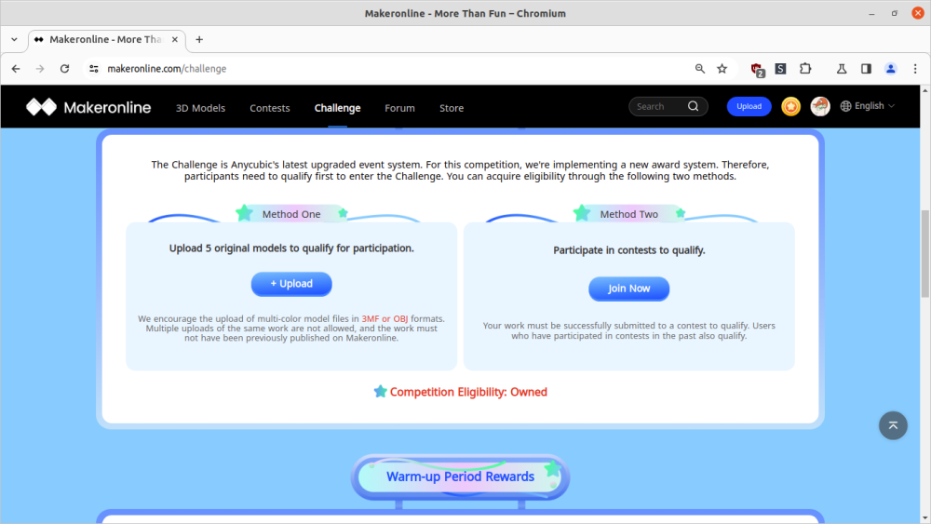Click the Method Two label
Viewport: 931px width, 524px height.
628,214
